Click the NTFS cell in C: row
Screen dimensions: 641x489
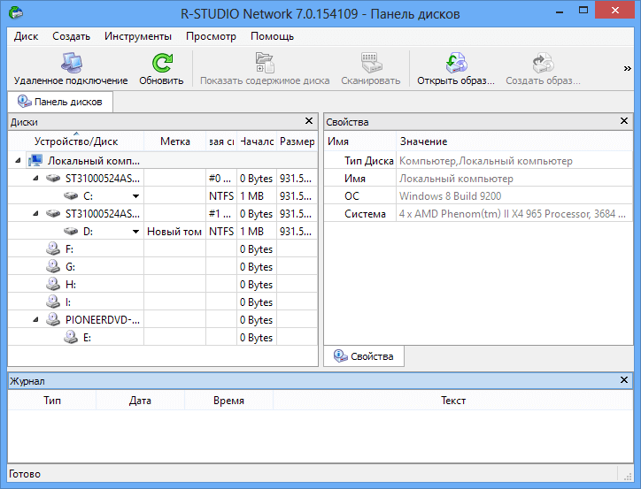click(221, 196)
